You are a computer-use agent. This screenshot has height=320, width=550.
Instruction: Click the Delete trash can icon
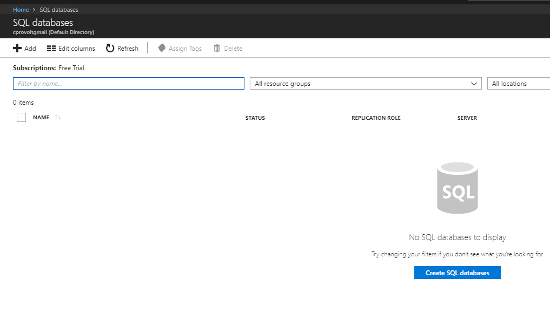[217, 48]
